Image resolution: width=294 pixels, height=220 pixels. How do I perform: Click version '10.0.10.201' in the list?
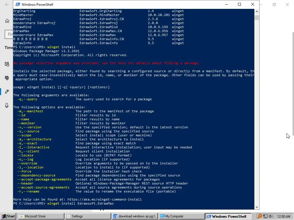[x=159, y=15]
